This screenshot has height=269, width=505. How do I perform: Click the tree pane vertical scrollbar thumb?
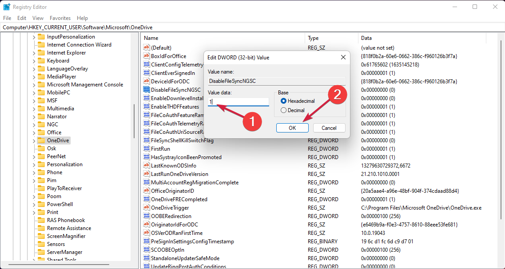(134, 121)
